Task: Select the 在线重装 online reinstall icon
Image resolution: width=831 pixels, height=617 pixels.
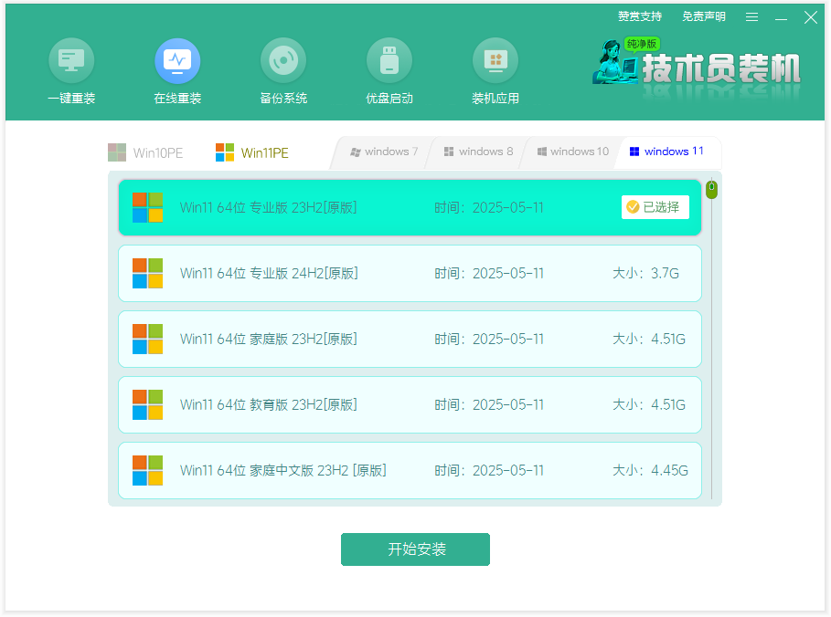Action: 177,61
